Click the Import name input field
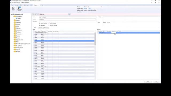The height and width of the screenshot is (96, 171). tap(68, 17)
